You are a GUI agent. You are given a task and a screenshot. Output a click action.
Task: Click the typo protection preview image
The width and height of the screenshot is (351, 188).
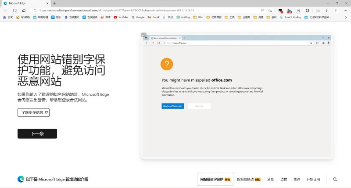(x=237, y=96)
